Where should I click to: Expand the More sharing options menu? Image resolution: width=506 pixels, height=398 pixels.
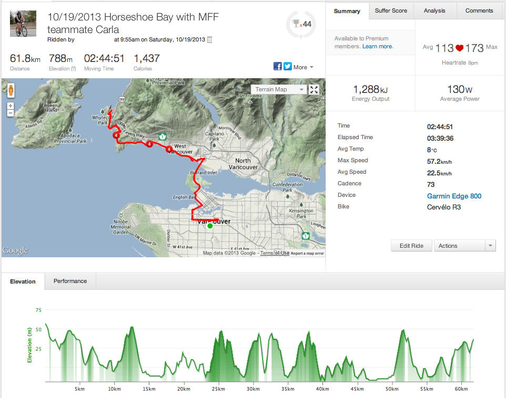click(303, 67)
